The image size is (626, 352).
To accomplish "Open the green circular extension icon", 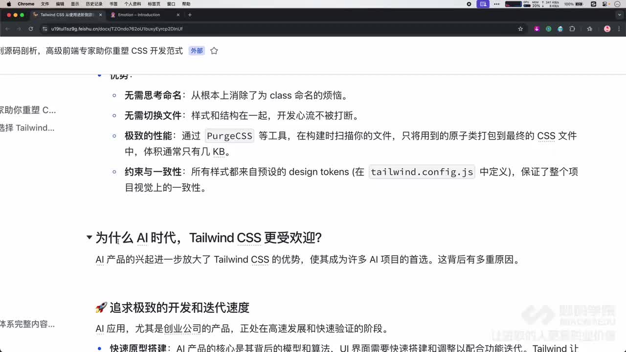I will 548,29.
